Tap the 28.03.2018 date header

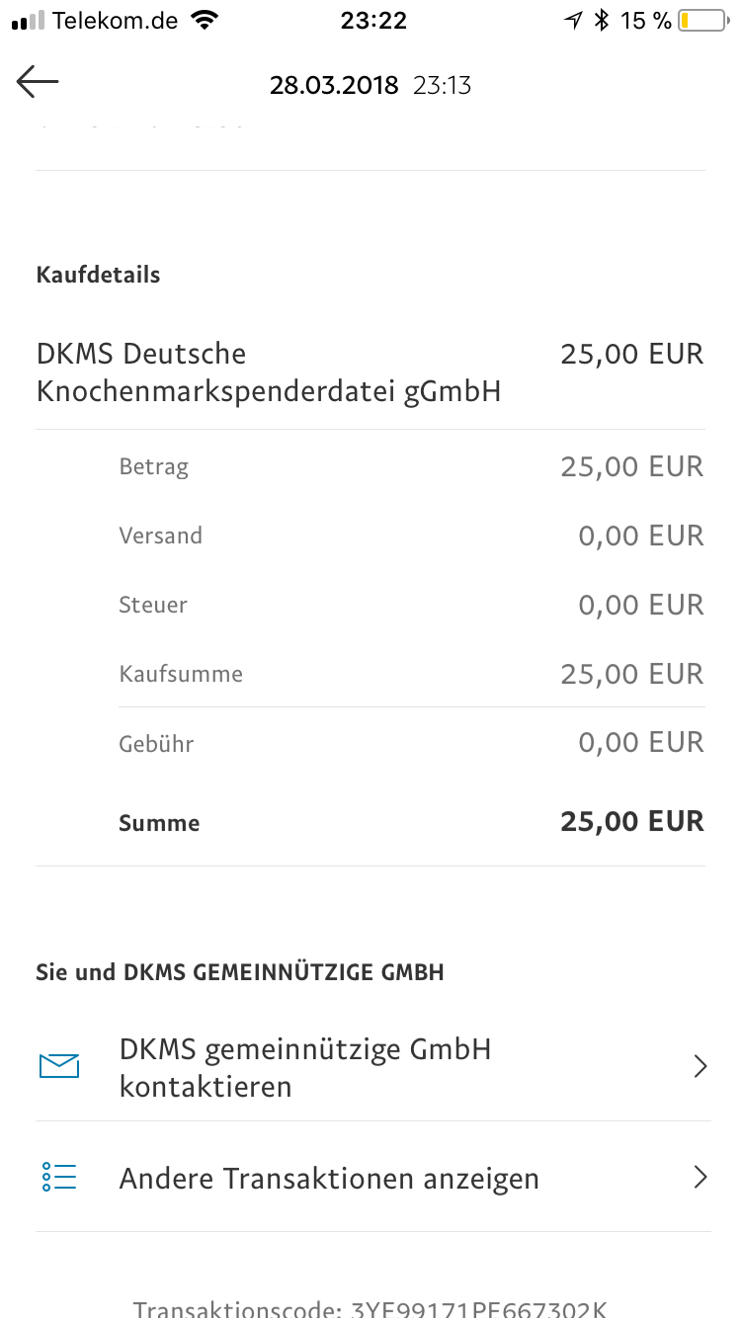[x=334, y=86]
